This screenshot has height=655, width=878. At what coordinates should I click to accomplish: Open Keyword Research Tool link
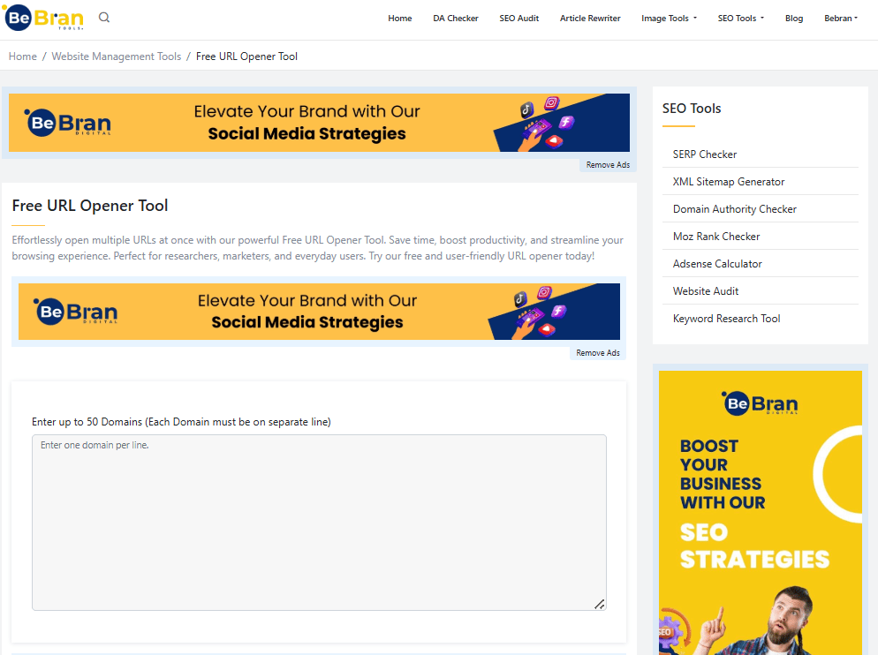726,319
